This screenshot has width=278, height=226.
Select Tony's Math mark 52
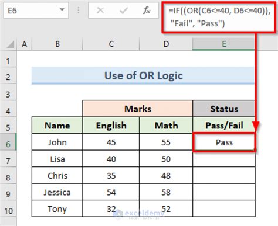click(166, 208)
